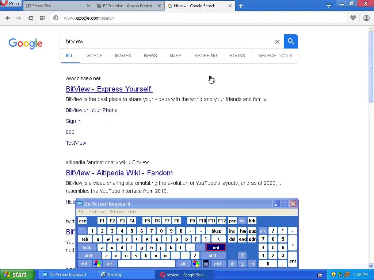Click the down arrow key
The image size is (374, 280).
pyautogui.click(x=243, y=264)
